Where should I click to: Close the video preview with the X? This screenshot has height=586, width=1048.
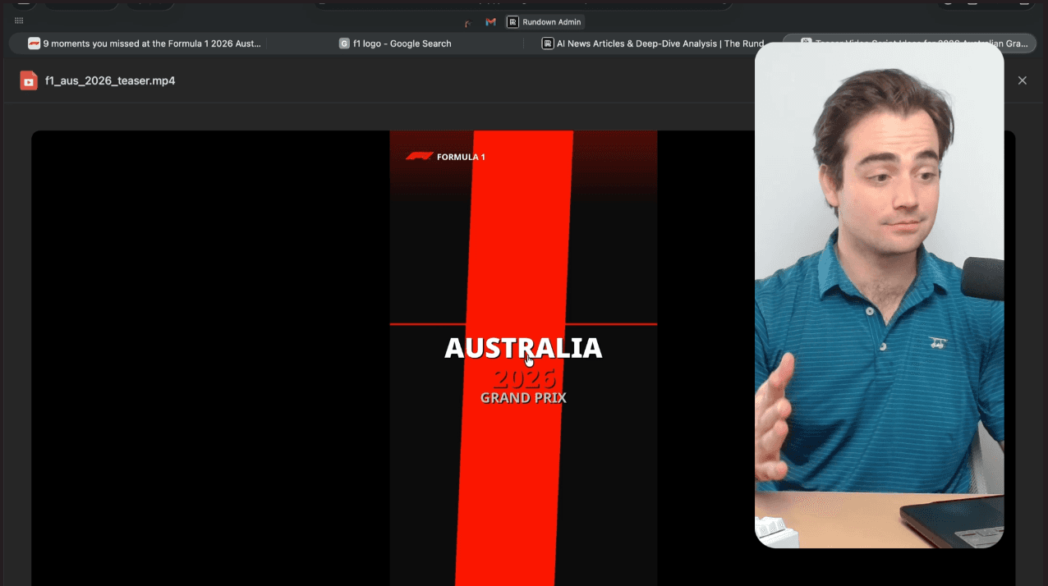[x=1022, y=80]
